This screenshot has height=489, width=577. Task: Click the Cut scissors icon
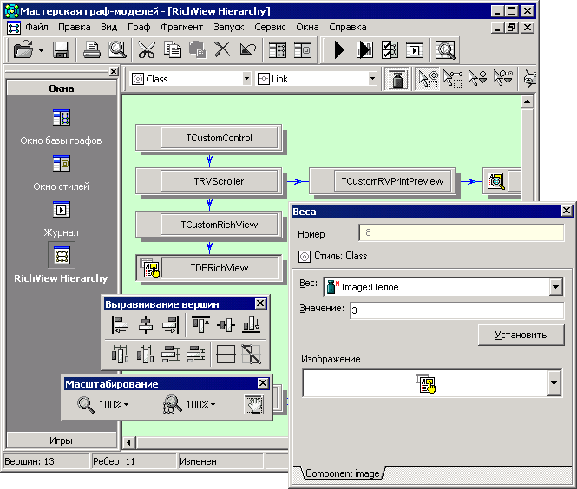(x=146, y=50)
